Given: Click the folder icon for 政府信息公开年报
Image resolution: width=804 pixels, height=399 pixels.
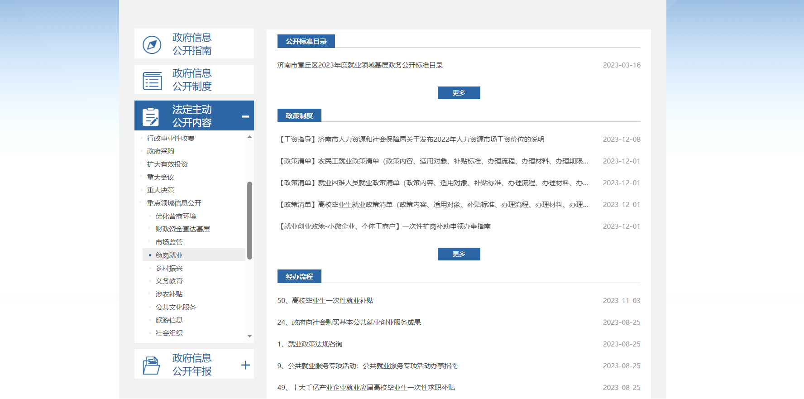Looking at the screenshot, I should (151, 365).
